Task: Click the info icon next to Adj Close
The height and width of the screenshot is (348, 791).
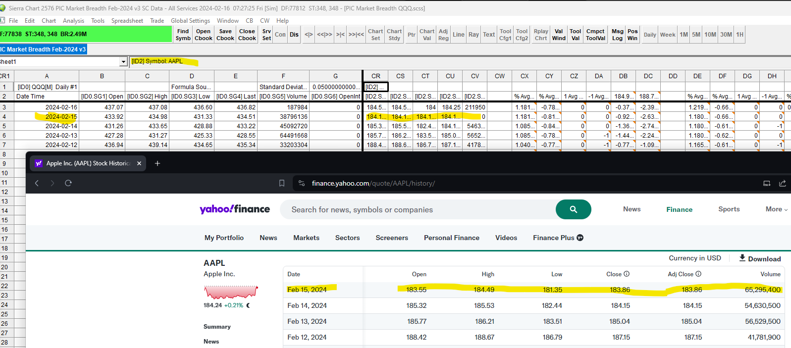Action: click(x=698, y=274)
